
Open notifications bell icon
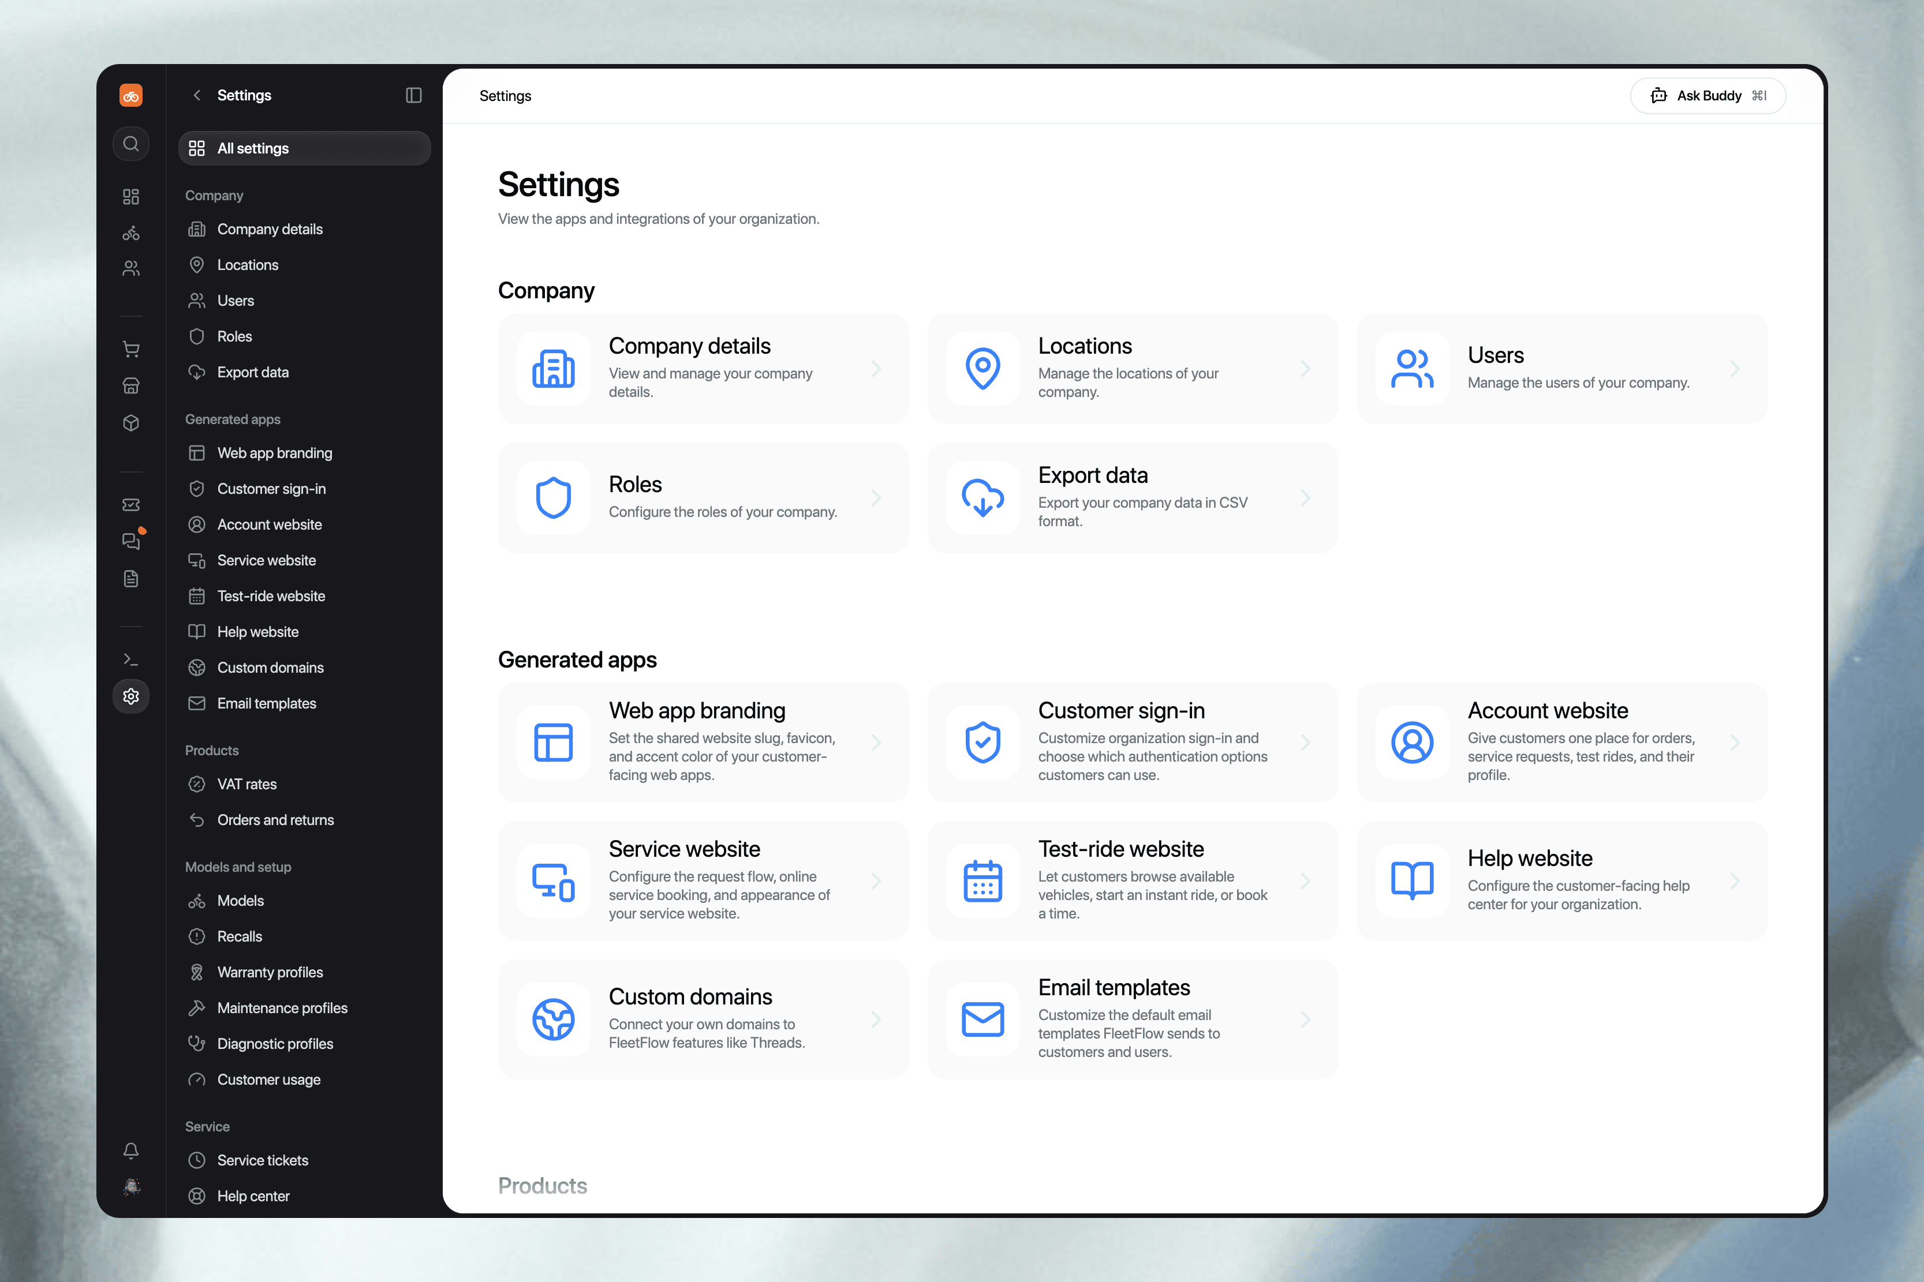pos(131,1150)
